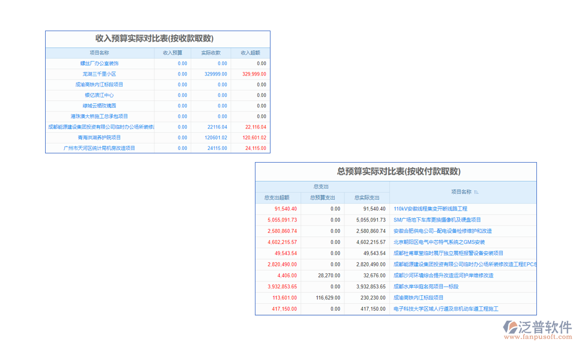Open 绿城云栖玫瑰园 project details
Screen dimensions: 578x346
pyautogui.click(x=99, y=106)
